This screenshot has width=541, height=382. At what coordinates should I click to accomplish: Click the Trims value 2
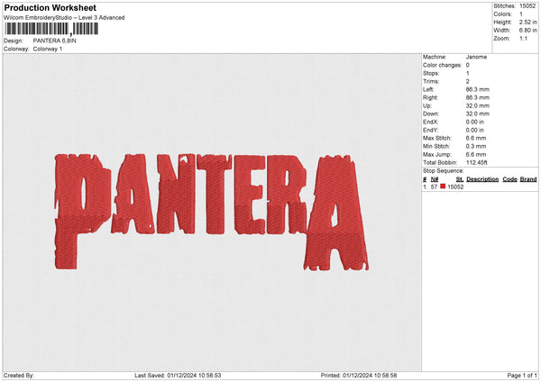pyautogui.click(x=467, y=81)
